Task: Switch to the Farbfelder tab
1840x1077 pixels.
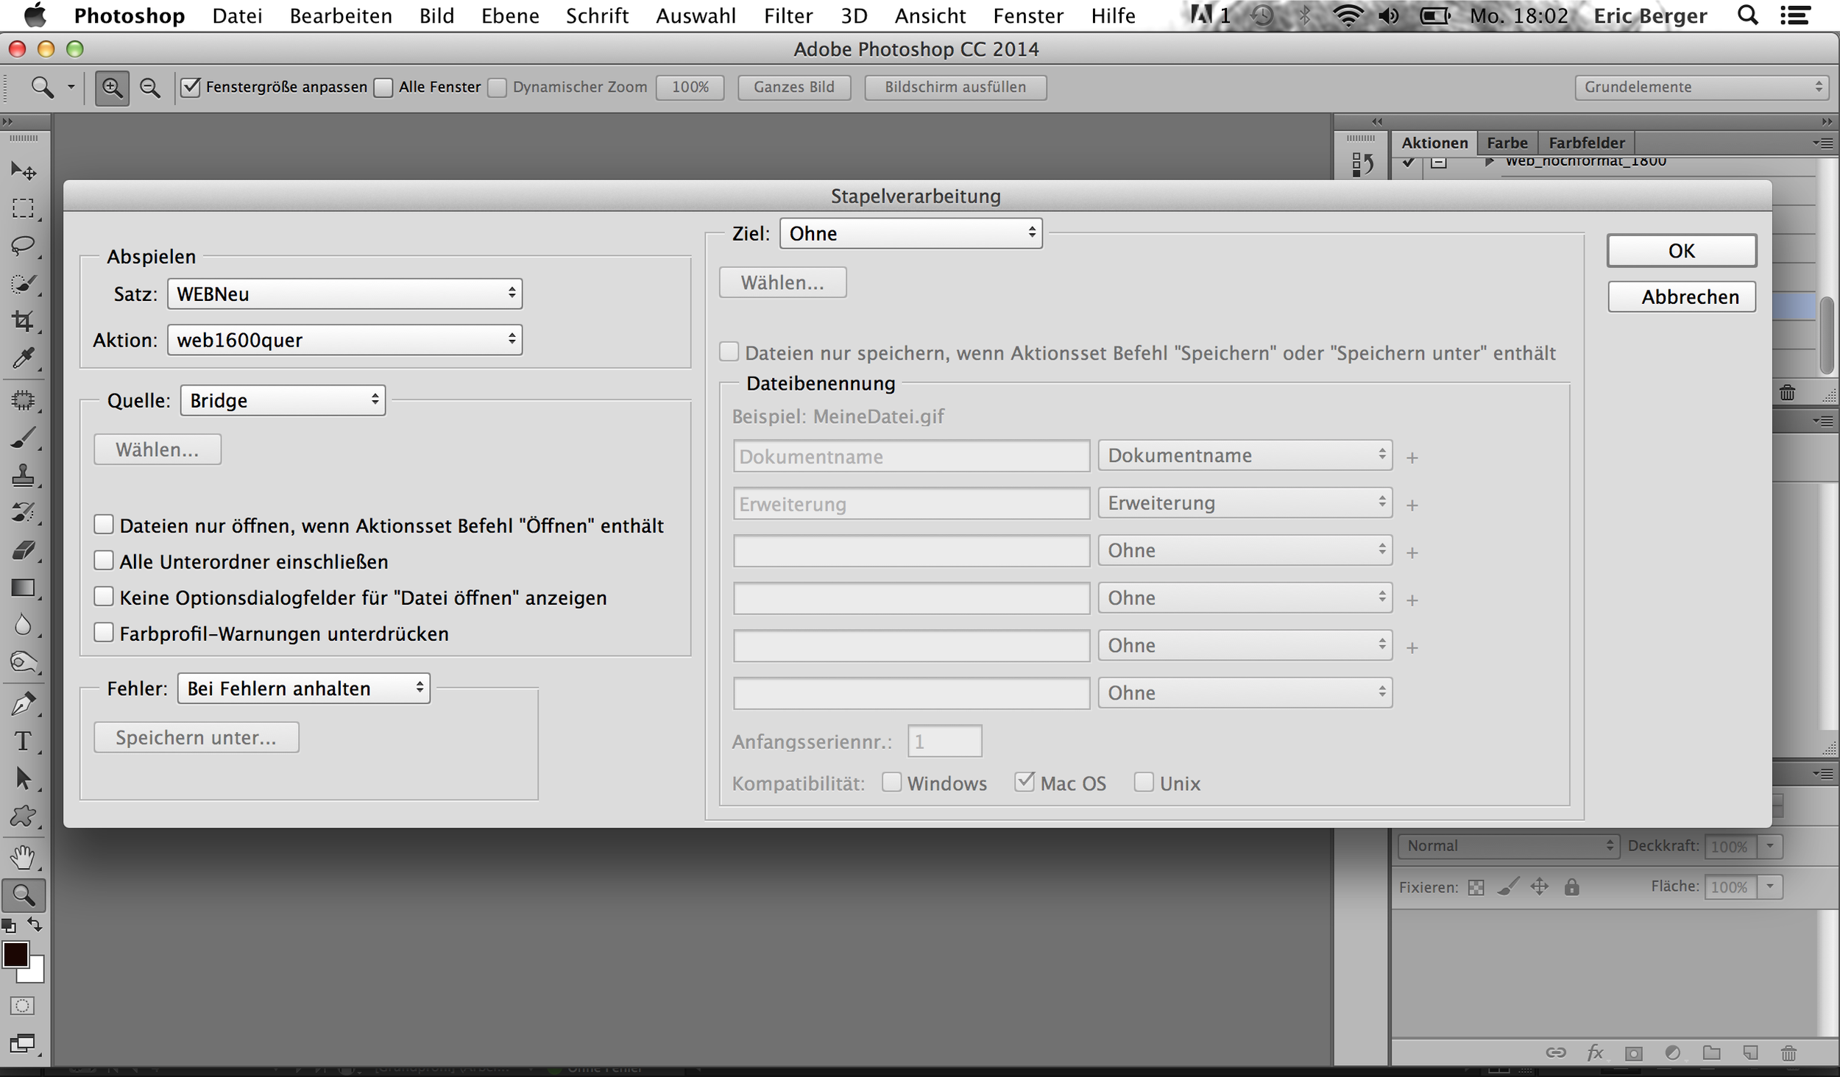Action: pyautogui.click(x=1587, y=143)
